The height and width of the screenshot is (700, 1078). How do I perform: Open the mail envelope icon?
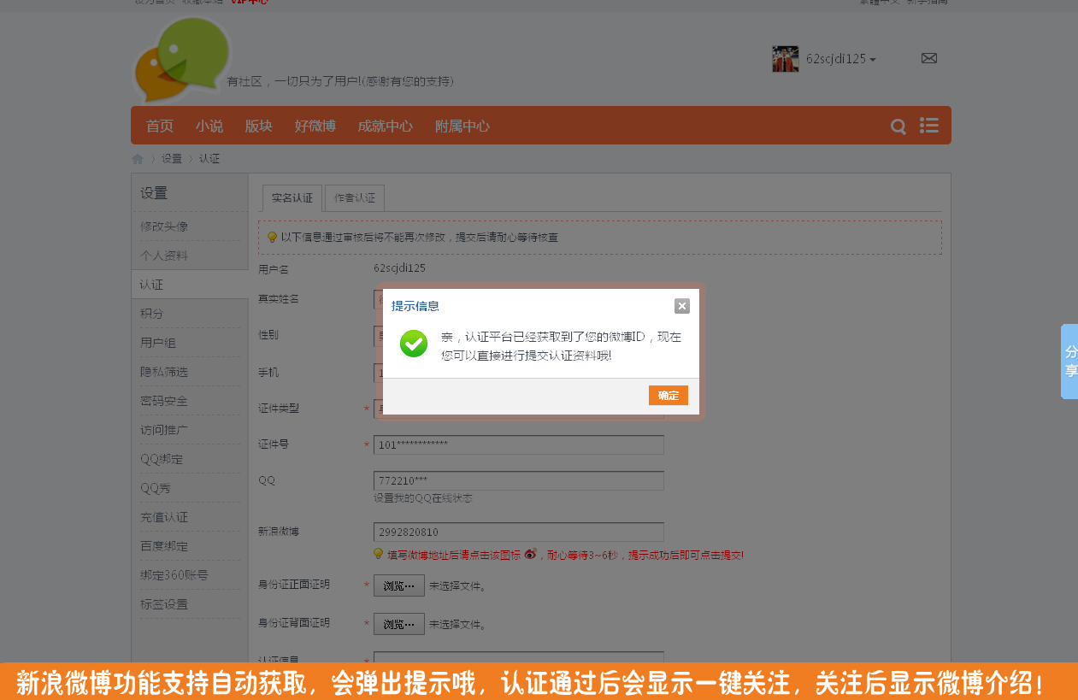(929, 58)
